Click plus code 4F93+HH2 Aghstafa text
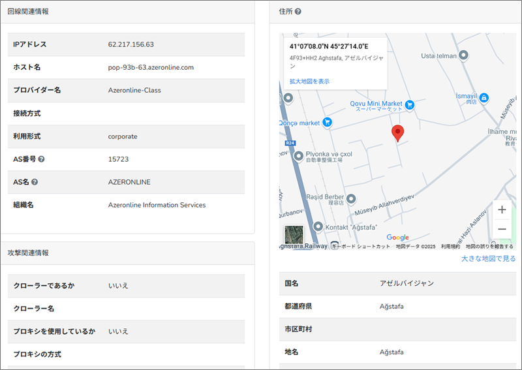The image size is (522, 370). (x=337, y=62)
